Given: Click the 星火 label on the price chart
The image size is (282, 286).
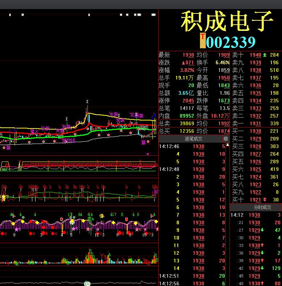Looking at the screenshot, I should [x=34, y=131].
